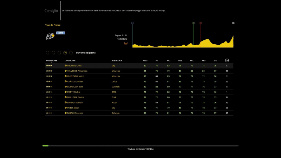Click the 'Texture ciclista 8/196(3%)' status text
This screenshot has width=281, height=158.
click(140, 149)
